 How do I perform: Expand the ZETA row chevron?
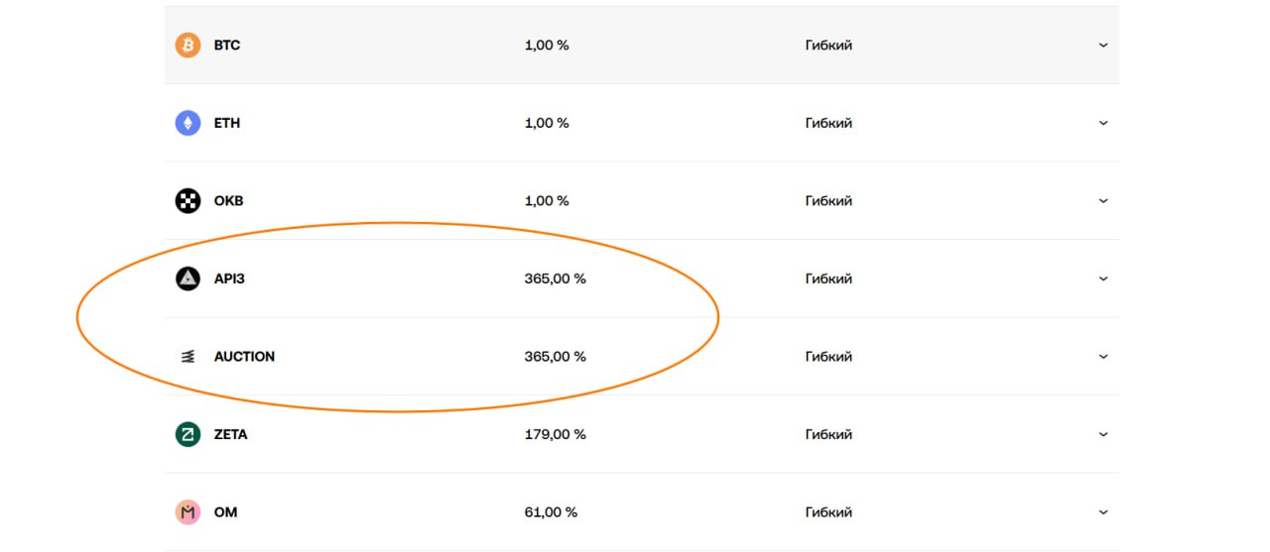pos(1102,434)
